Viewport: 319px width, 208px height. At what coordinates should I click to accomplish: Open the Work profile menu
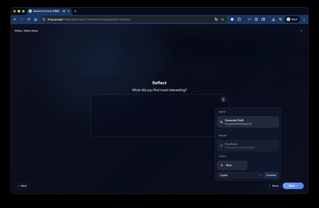tap(292, 19)
